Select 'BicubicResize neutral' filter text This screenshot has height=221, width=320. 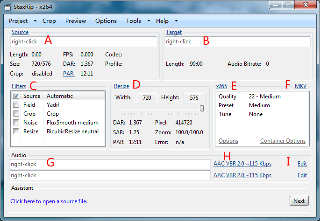[x=72, y=131]
